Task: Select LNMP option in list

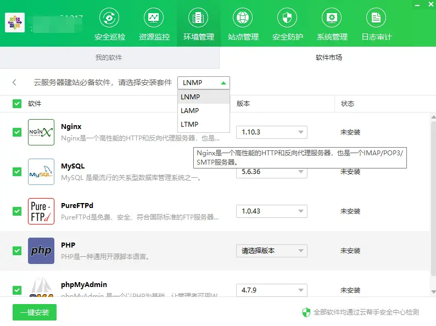Action: pyautogui.click(x=204, y=97)
